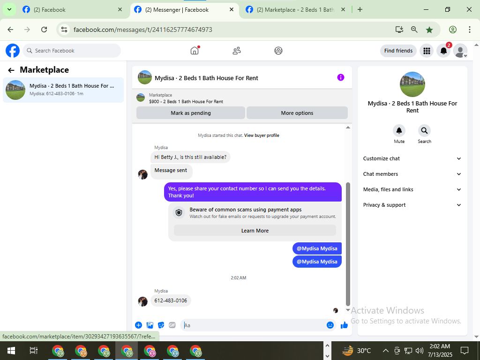The width and height of the screenshot is (480, 360).
Task: Select the Messenger | Facebook tab
Action: [x=184, y=10]
